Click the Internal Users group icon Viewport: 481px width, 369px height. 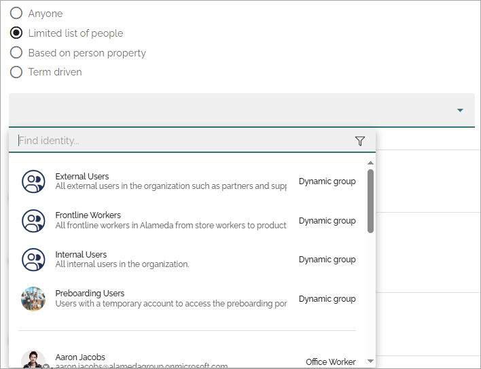(x=33, y=260)
